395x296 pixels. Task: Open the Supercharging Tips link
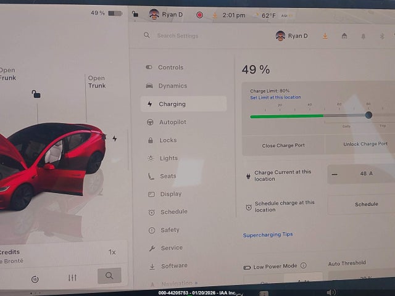[x=268, y=234]
